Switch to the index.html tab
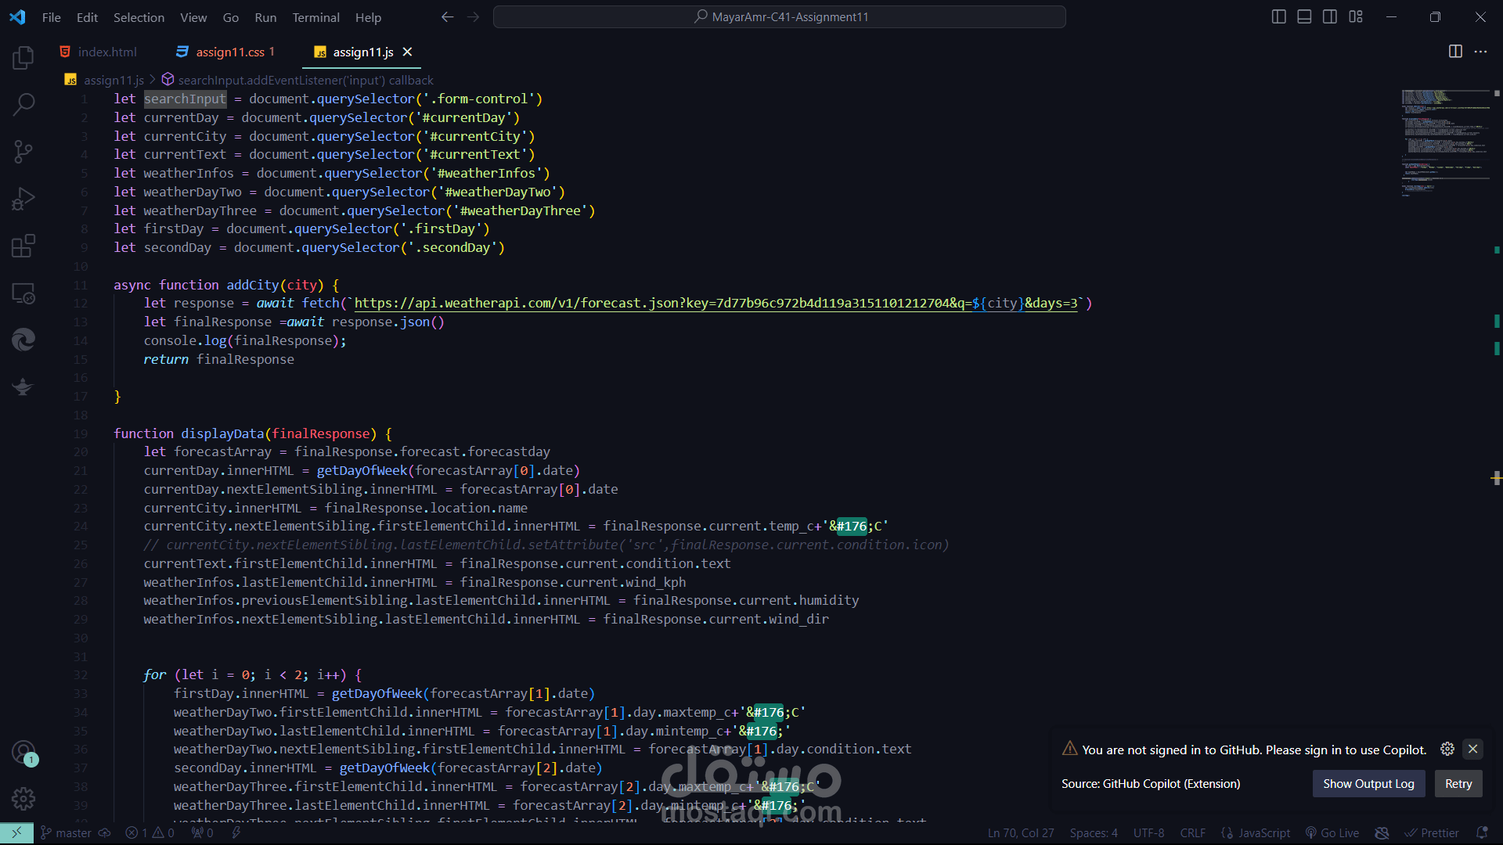 click(107, 52)
